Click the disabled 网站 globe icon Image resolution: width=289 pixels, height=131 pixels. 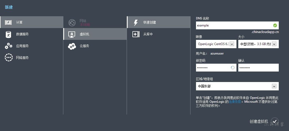[x=72, y=23]
